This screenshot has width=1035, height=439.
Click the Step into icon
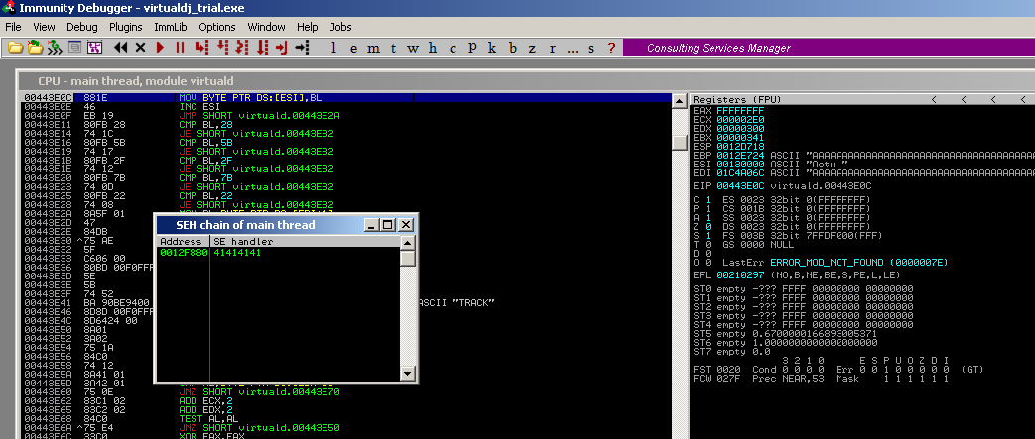coord(201,47)
